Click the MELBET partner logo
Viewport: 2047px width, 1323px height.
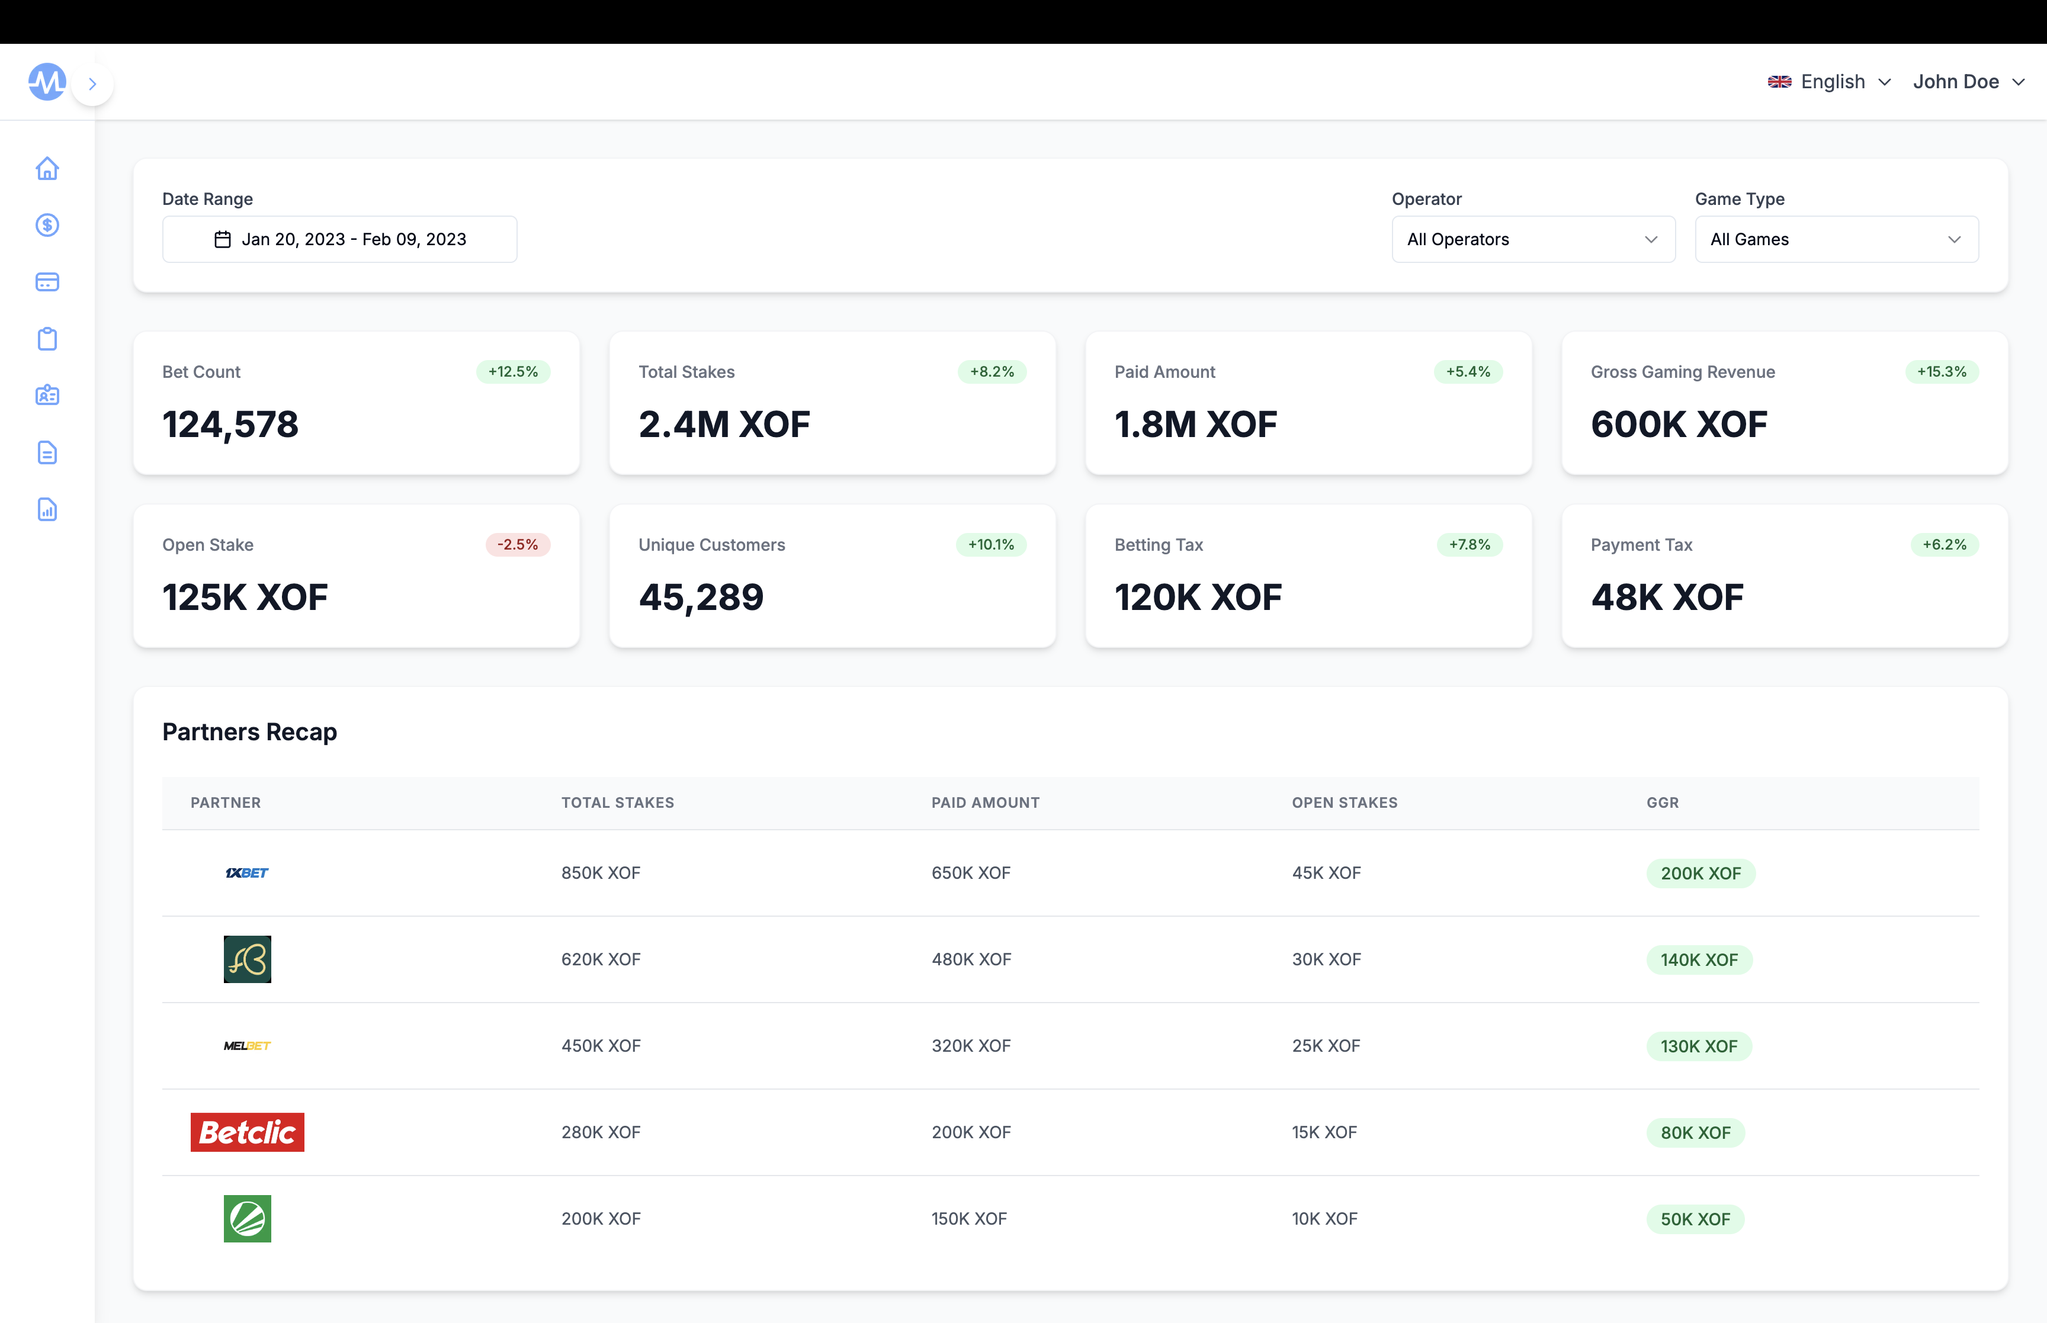coord(246,1046)
